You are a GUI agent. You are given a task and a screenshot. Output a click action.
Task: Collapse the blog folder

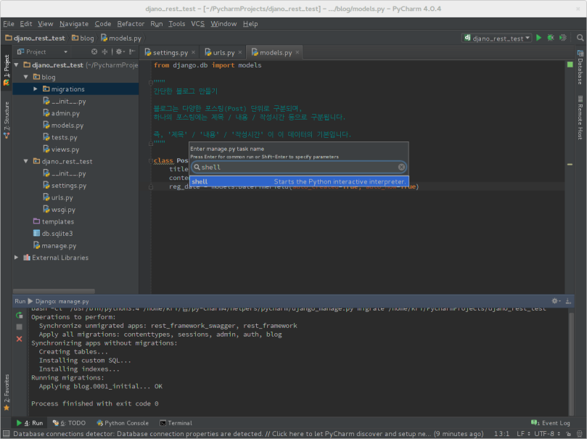(26, 77)
